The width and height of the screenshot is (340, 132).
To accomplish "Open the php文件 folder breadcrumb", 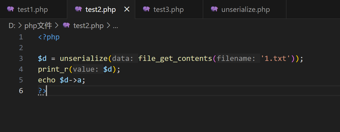I will pos(38,26).
